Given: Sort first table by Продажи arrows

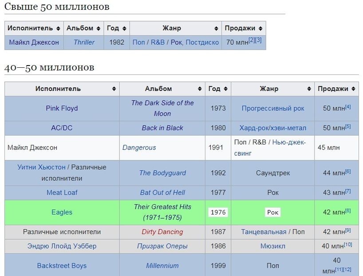Looking at the screenshot, I should click(x=260, y=28).
